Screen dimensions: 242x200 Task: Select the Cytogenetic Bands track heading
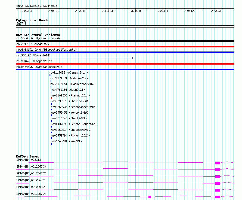click(32, 20)
